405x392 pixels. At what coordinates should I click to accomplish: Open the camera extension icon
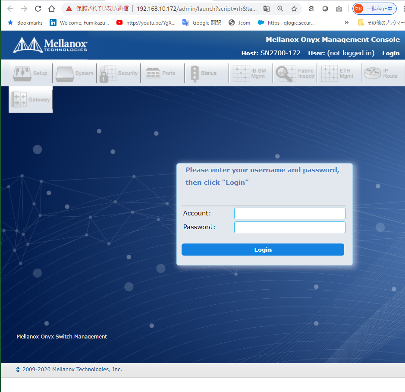(339, 9)
